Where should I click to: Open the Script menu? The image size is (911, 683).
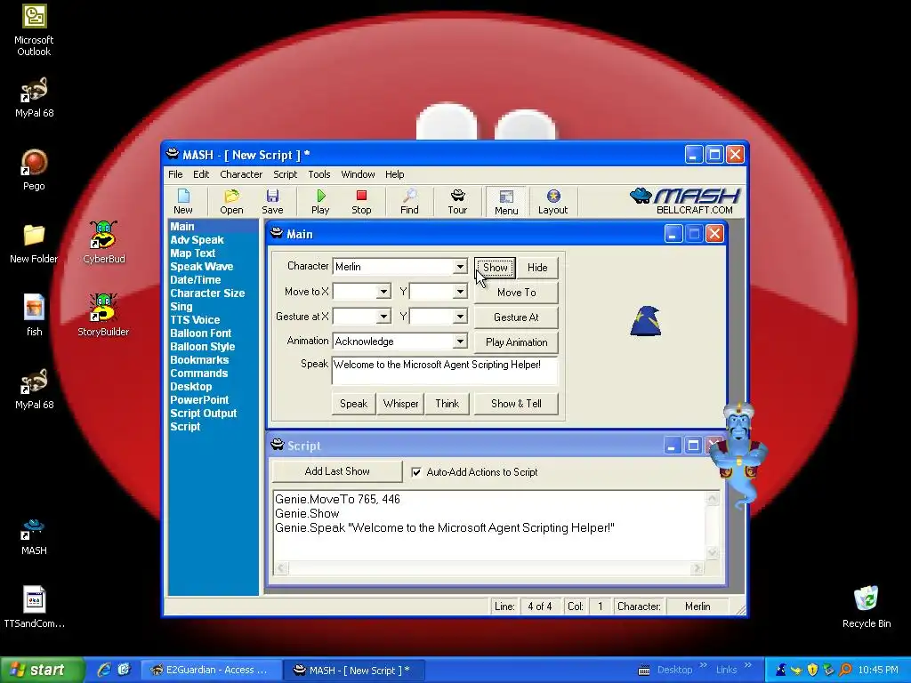point(286,174)
